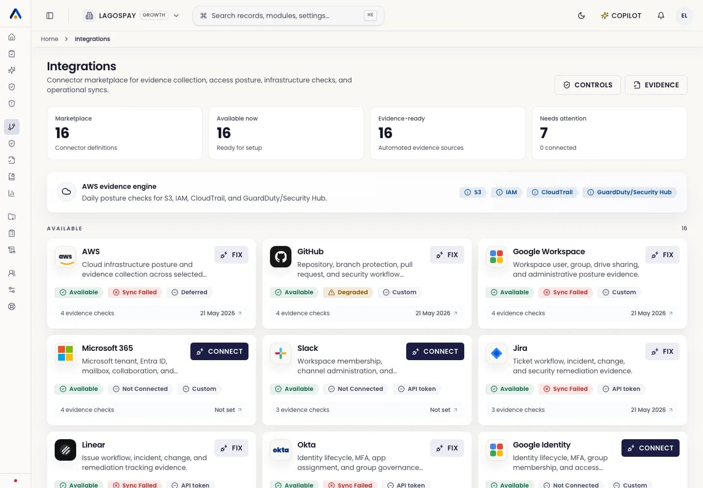703x488 pixels.
Task: Connect the Slack integration
Action: (x=435, y=351)
